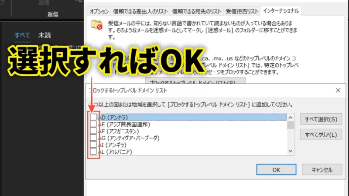Click the country list scroll-up arrow
The height and width of the screenshot is (196, 349).
point(291,118)
